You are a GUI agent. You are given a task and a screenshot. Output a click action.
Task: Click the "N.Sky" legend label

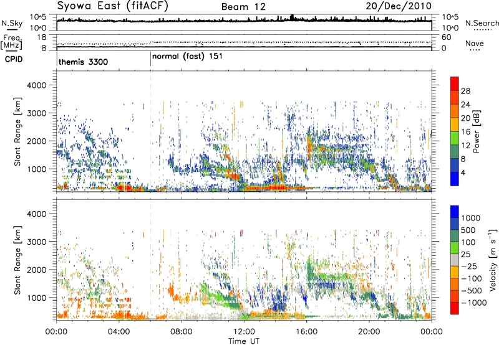[12, 23]
